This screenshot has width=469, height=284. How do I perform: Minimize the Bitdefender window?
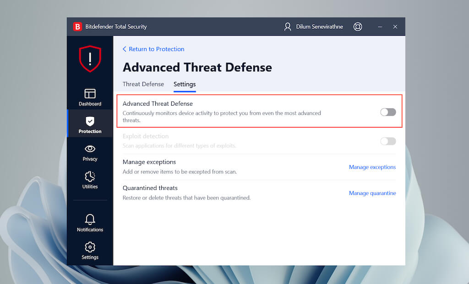coord(380,27)
